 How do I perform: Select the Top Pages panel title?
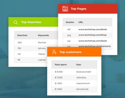[x=78, y=9]
